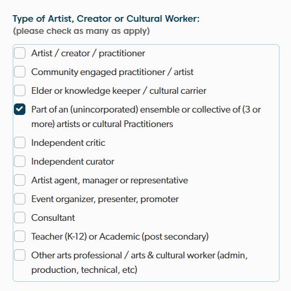Click the 'Independent curator' label text

pyautogui.click(x=73, y=162)
